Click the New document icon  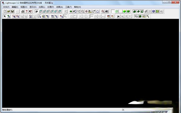5,11
